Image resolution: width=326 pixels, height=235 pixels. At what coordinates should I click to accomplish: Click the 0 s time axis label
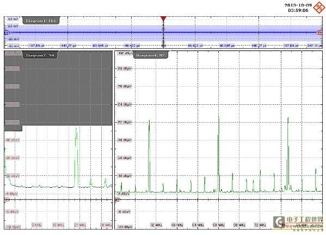164,46
